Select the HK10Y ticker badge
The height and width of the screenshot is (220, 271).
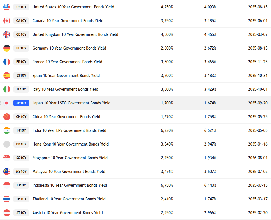click(x=21, y=144)
